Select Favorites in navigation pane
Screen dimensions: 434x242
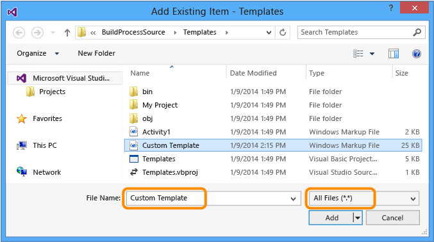[47, 118]
